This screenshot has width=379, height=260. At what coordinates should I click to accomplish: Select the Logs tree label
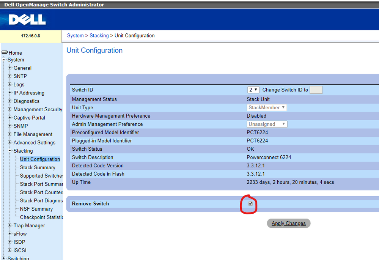click(19, 84)
